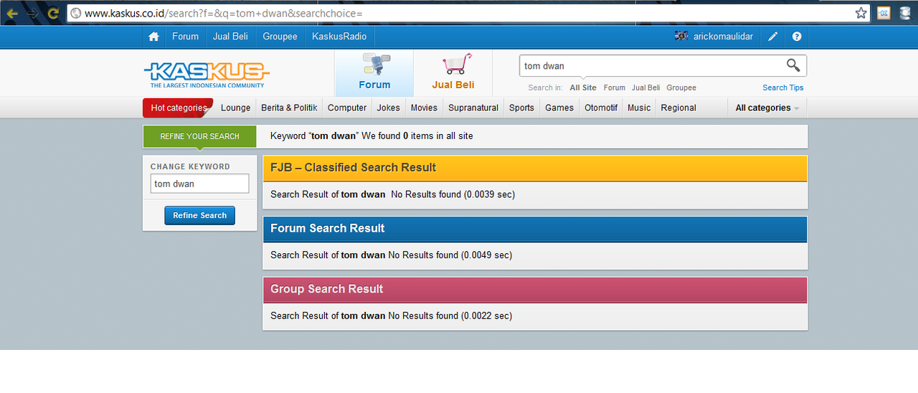This screenshot has height=393, width=918.
Task: Bookmark page with the star icon
Action: point(861,13)
